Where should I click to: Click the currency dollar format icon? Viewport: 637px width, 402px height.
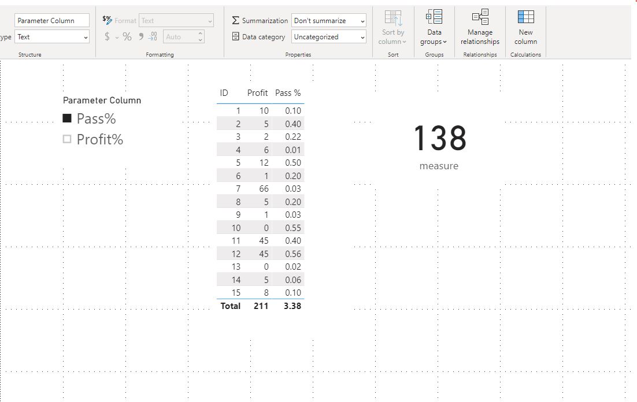coord(107,36)
